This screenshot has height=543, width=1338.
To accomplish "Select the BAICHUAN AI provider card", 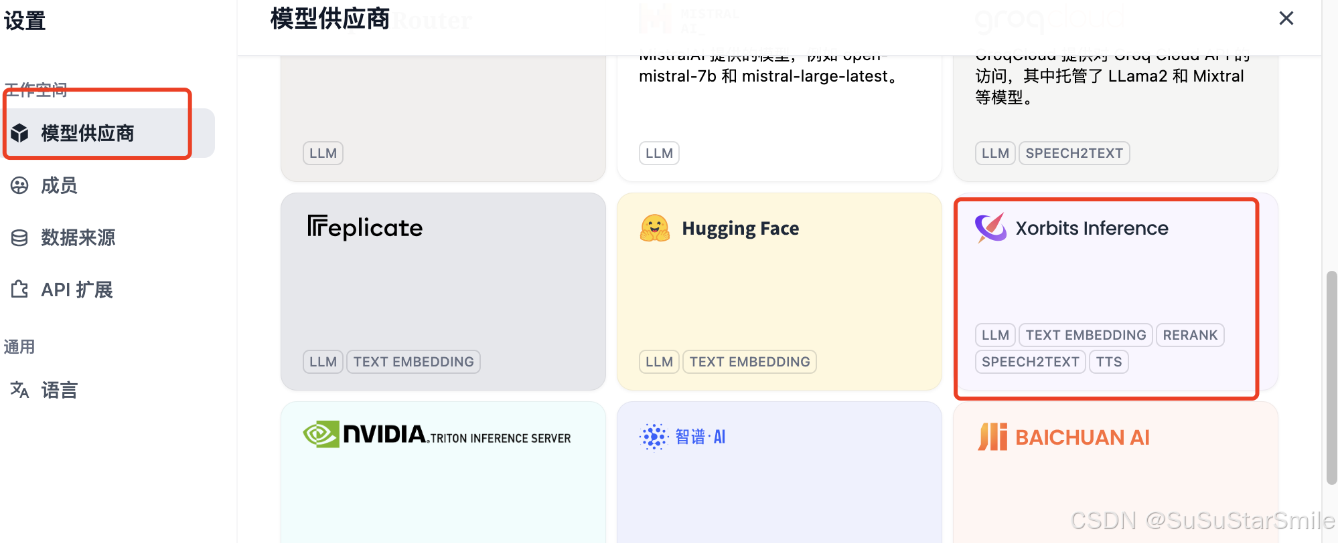I will pos(1116,472).
